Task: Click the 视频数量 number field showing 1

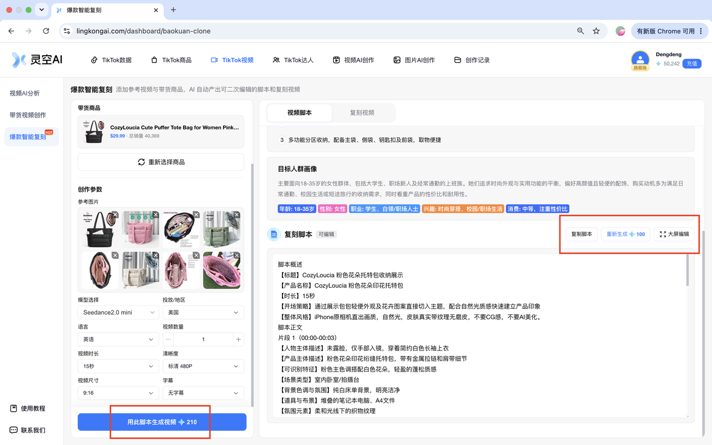Action: 203,339
